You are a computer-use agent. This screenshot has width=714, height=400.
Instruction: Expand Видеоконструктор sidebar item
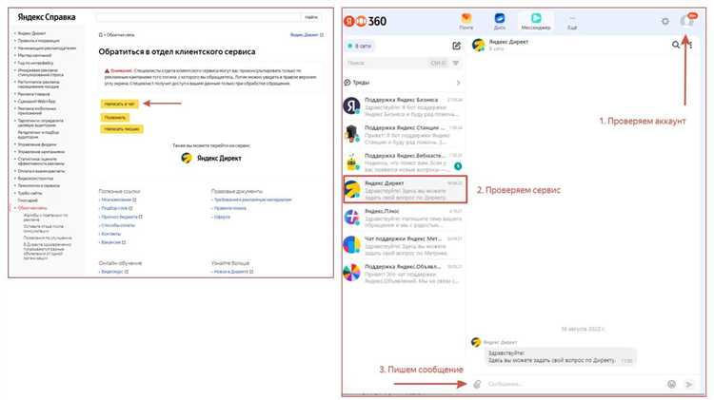(x=34, y=179)
